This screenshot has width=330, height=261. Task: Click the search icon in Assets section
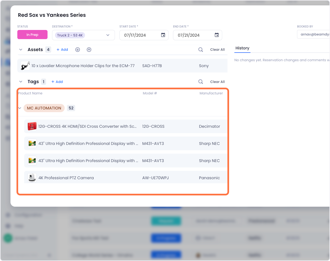click(x=201, y=50)
